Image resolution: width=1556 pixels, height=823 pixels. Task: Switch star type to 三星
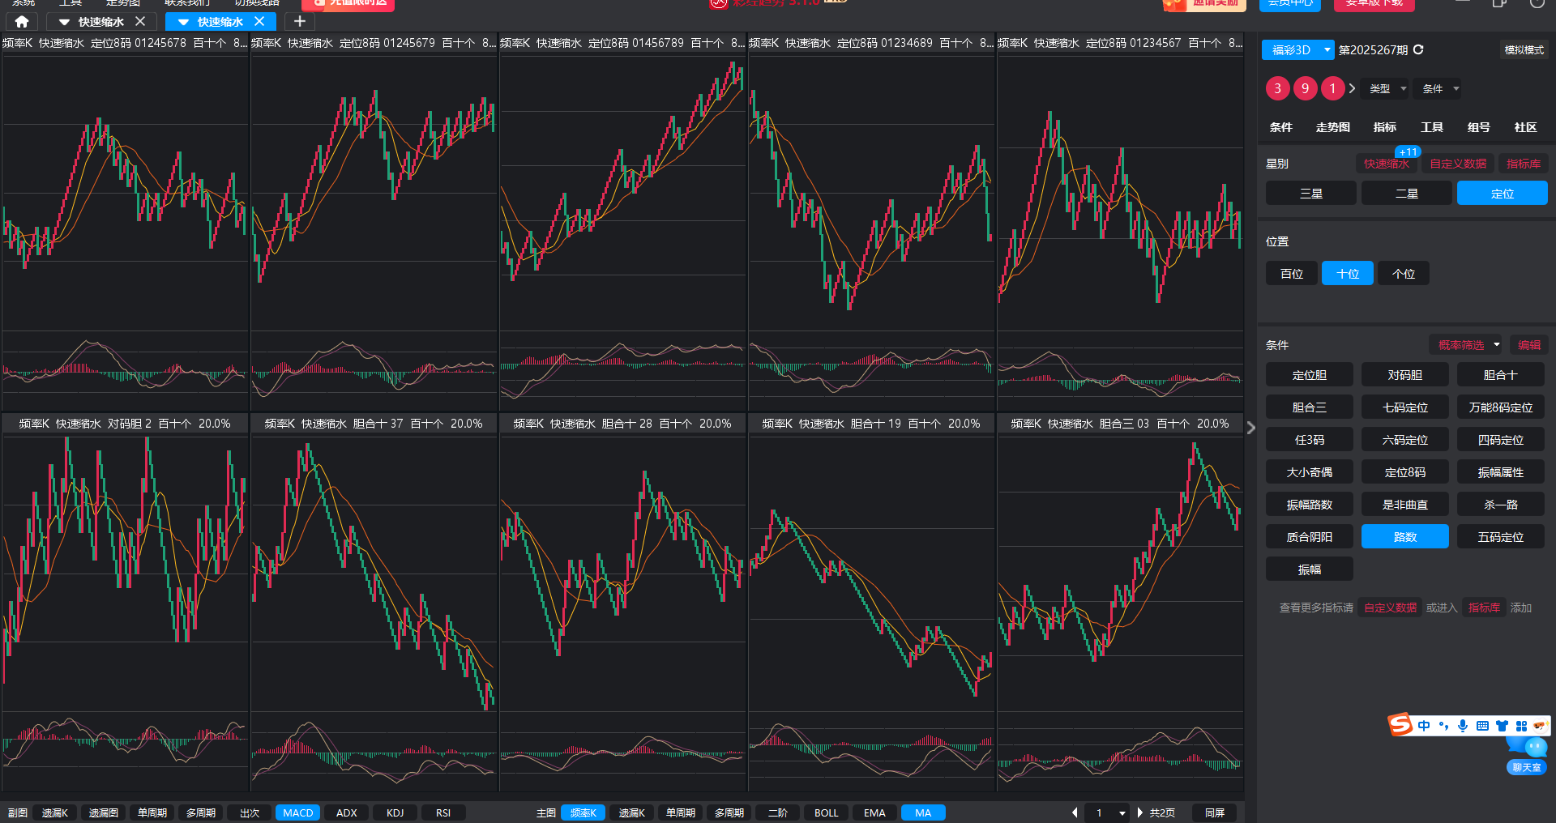1310,194
